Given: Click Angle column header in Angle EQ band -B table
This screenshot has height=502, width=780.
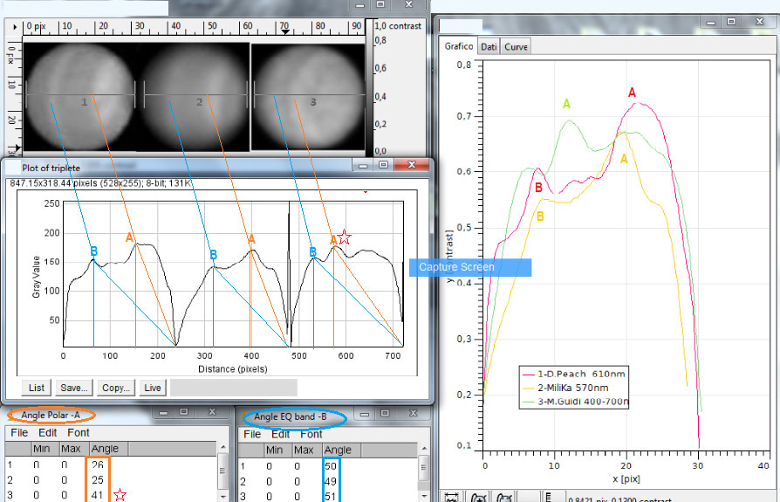Looking at the screenshot, I should (x=341, y=450).
